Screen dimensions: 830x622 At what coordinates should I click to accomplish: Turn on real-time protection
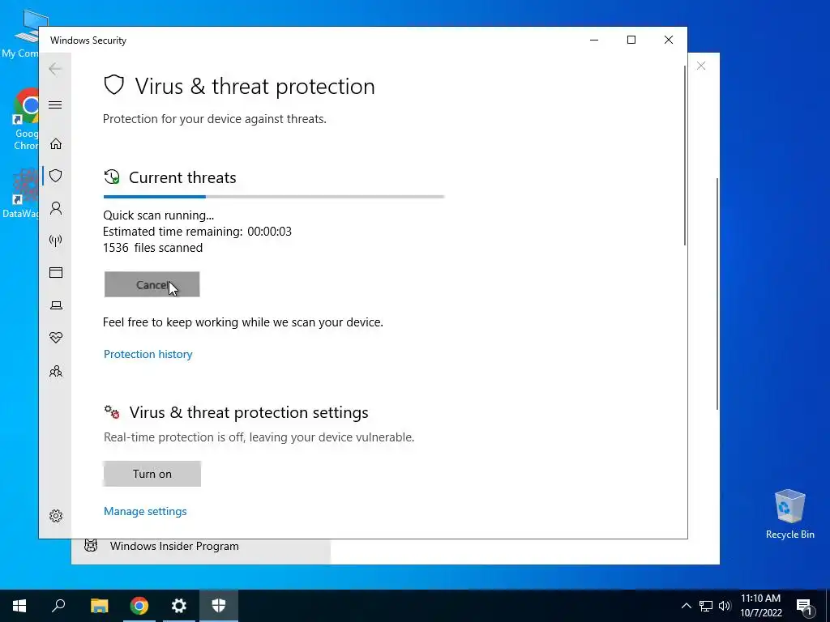coord(152,474)
